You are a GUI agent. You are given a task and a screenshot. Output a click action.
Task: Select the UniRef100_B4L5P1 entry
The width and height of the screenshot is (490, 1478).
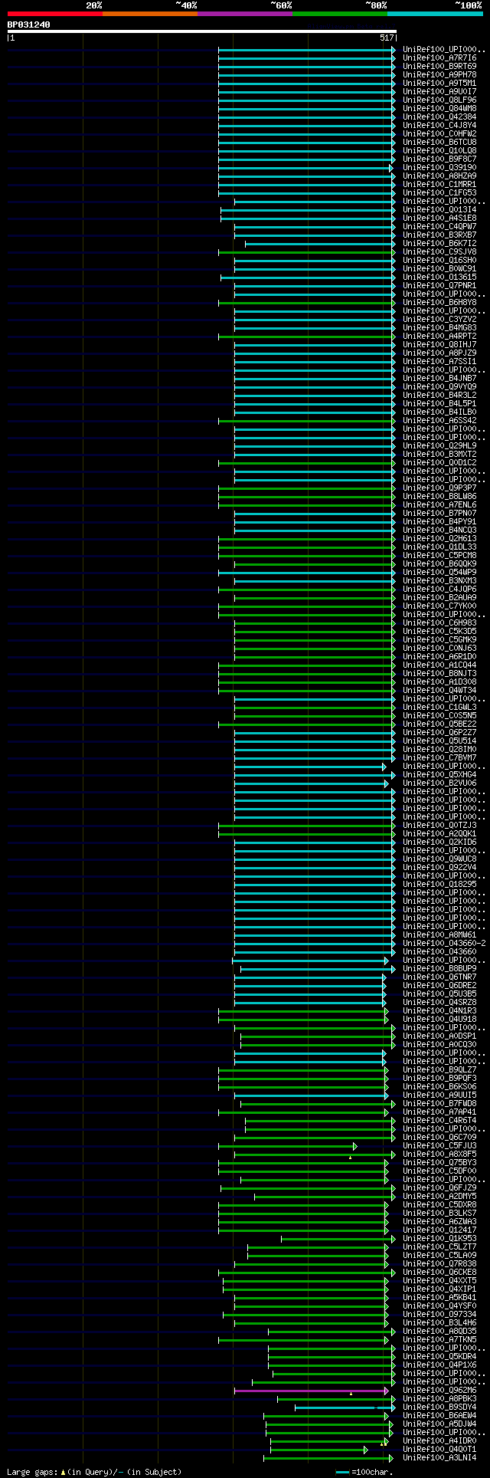439,404
